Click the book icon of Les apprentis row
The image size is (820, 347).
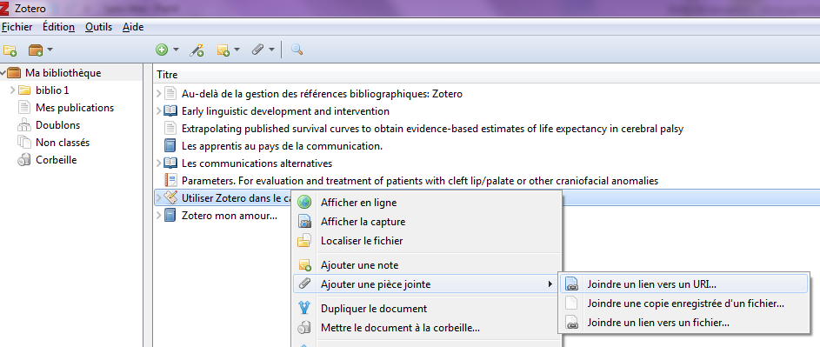[170, 146]
